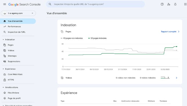This screenshot has width=187, height=106.
Task: Click '0 vidéos non indexées' text
Action: tap(125, 78)
